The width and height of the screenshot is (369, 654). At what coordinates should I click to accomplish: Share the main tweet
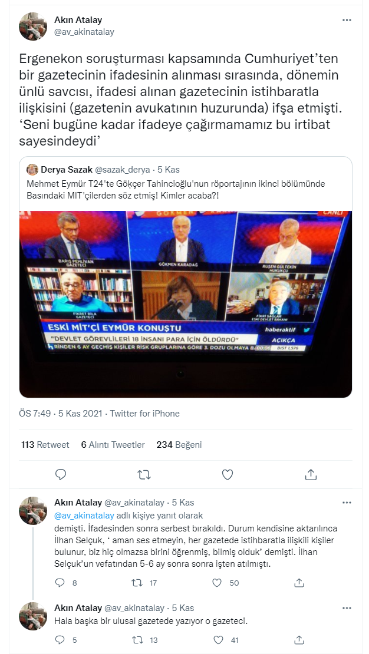click(311, 474)
